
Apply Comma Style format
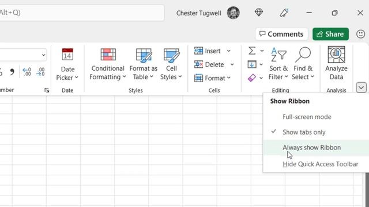[x=12, y=72]
